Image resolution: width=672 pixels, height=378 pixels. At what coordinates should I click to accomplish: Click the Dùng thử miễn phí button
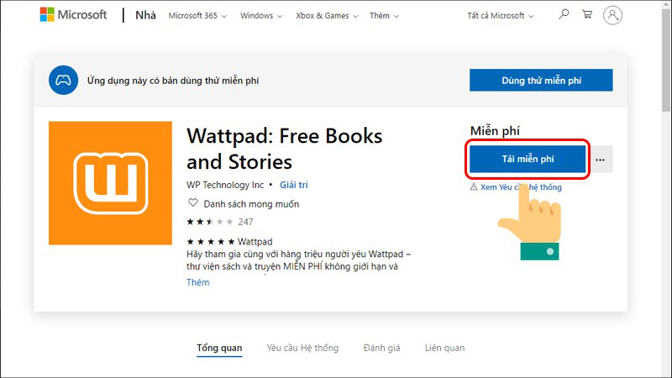click(x=541, y=81)
